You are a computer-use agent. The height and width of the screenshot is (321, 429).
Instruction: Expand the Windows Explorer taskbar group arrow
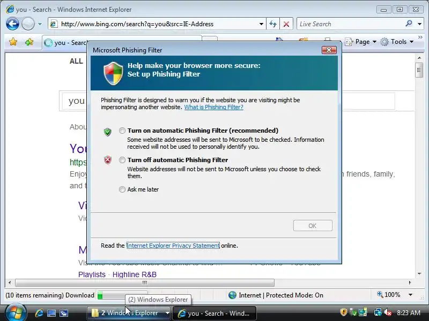tap(167, 313)
